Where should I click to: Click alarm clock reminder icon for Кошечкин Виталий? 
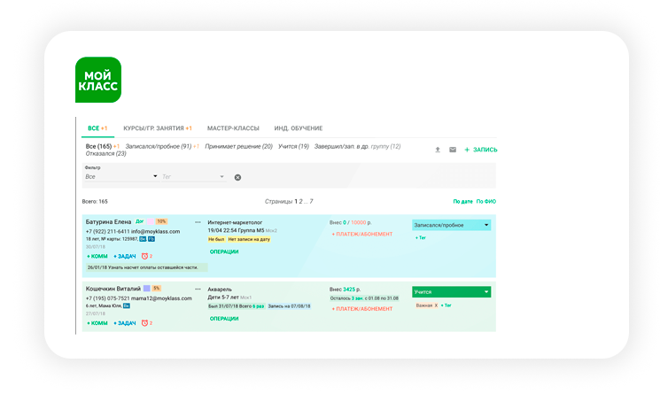pyautogui.click(x=145, y=323)
